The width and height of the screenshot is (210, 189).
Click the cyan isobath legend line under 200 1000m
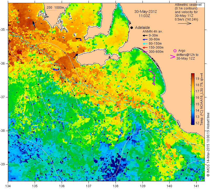pyautogui.click(x=52, y=10)
